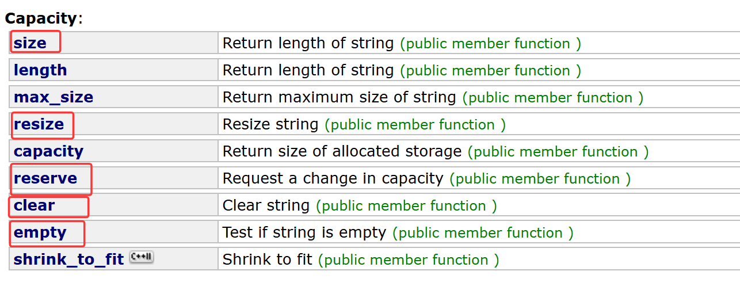Open the shrink_to_fit function link

[69, 259]
